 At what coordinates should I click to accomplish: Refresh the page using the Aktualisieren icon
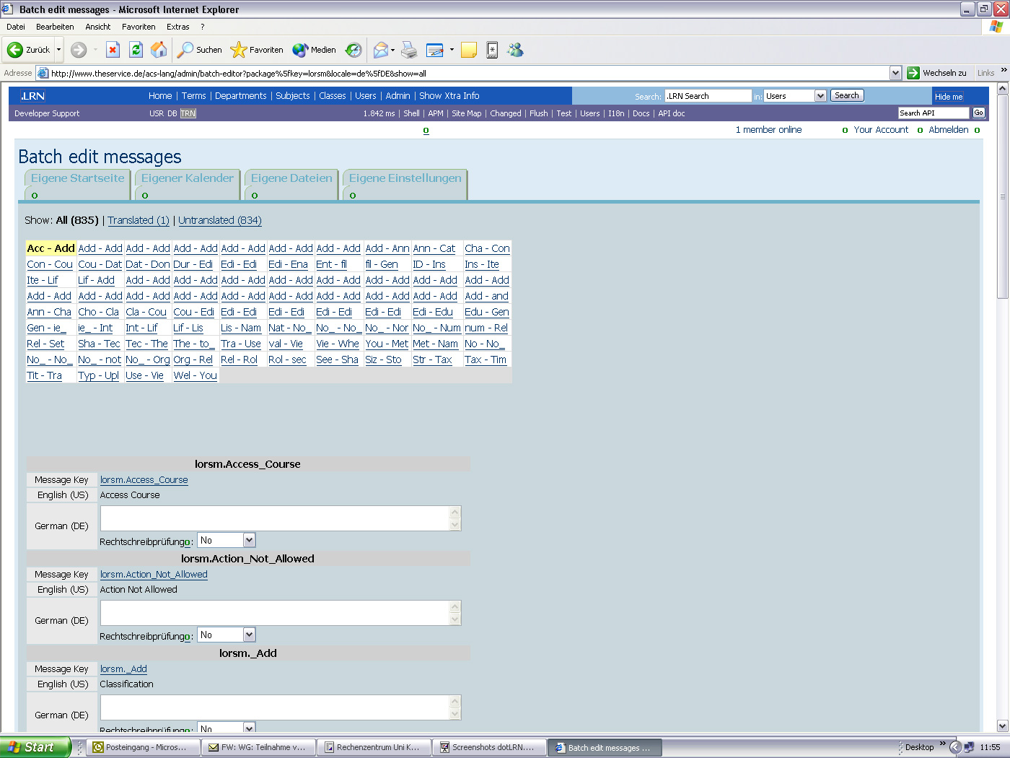click(136, 50)
